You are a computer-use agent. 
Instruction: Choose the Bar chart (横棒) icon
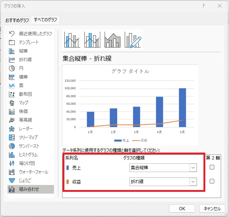pyautogui.click(x=12, y=77)
